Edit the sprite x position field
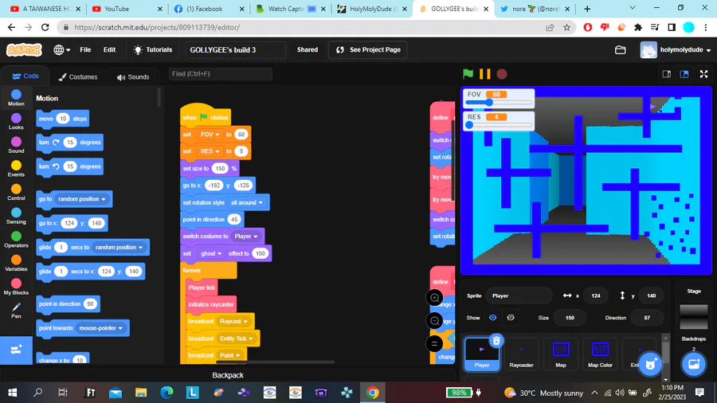Image resolution: width=717 pixels, height=403 pixels. (595, 295)
